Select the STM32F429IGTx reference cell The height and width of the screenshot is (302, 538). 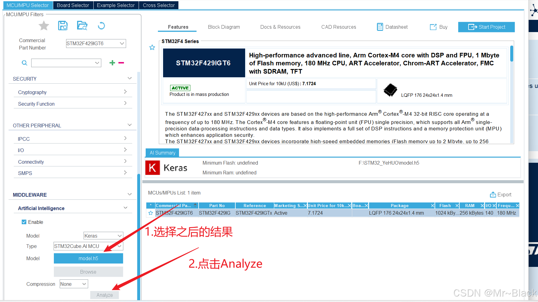[x=254, y=213]
